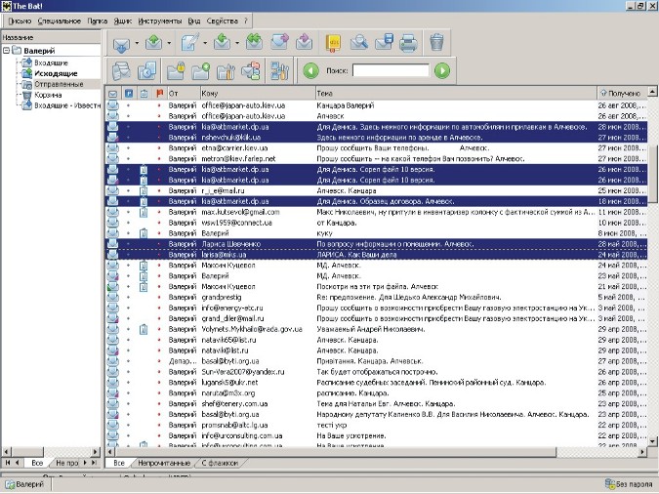This screenshot has width=659, height=494.
Task: Click the red flag column header
Action: click(x=159, y=94)
